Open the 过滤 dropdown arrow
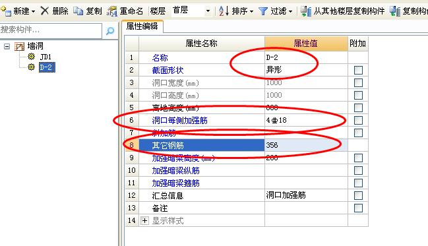The height and width of the screenshot is (246, 428). 290,11
